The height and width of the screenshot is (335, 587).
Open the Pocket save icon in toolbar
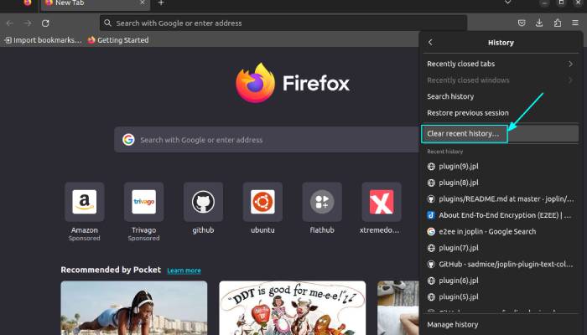coord(522,23)
